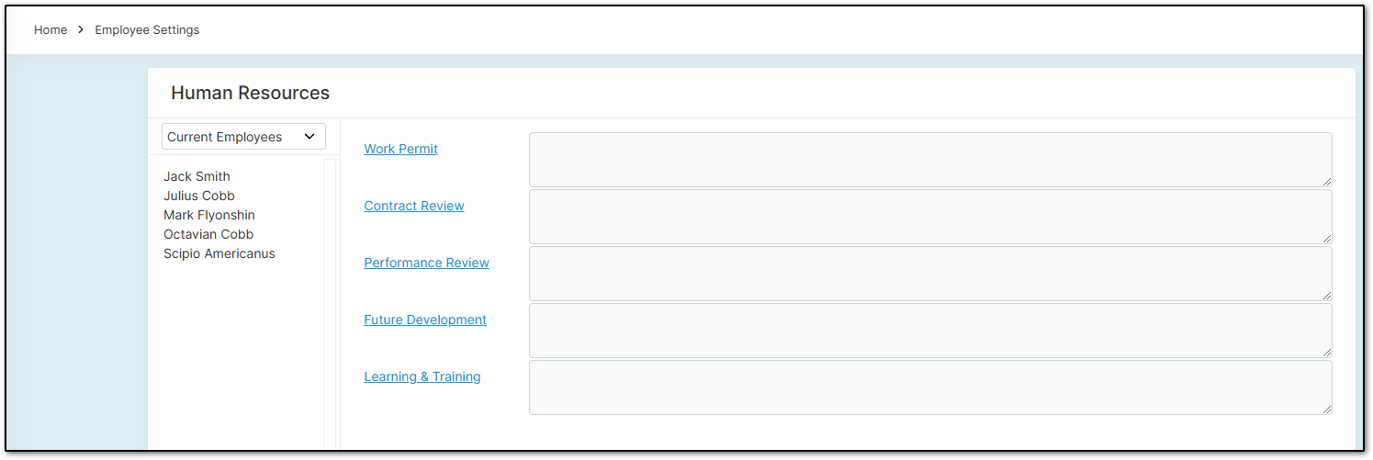
Task: Focus the Future Development text area
Action: (930, 331)
